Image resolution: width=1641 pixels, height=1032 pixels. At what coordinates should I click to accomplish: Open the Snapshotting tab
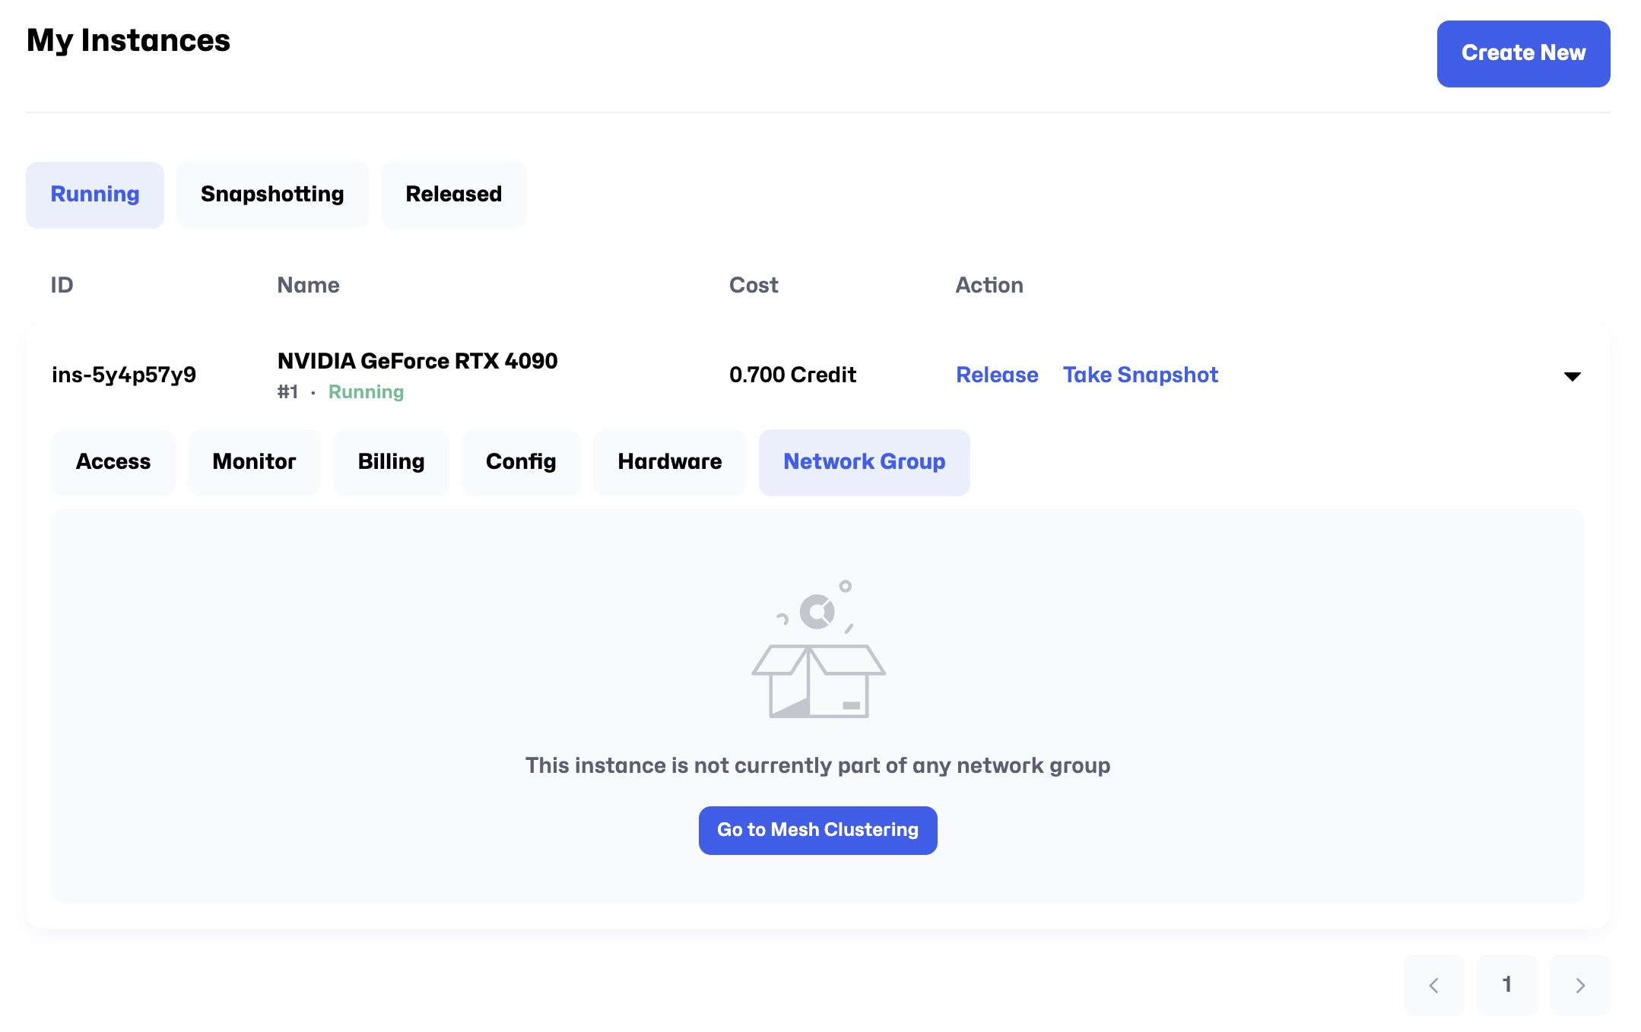click(272, 195)
